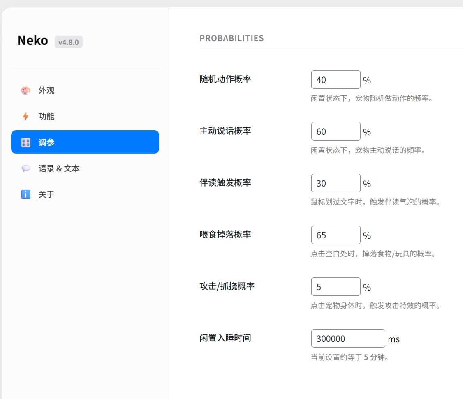
Task: Click the palette icon beside 外观
Action: pyautogui.click(x=26, y=90)
